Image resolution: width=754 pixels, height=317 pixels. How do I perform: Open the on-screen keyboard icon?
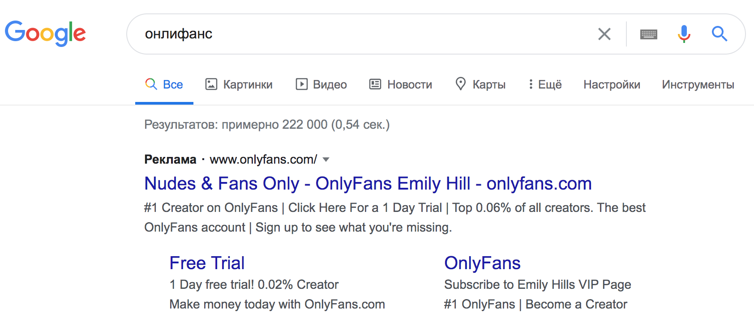pos(649,34)
